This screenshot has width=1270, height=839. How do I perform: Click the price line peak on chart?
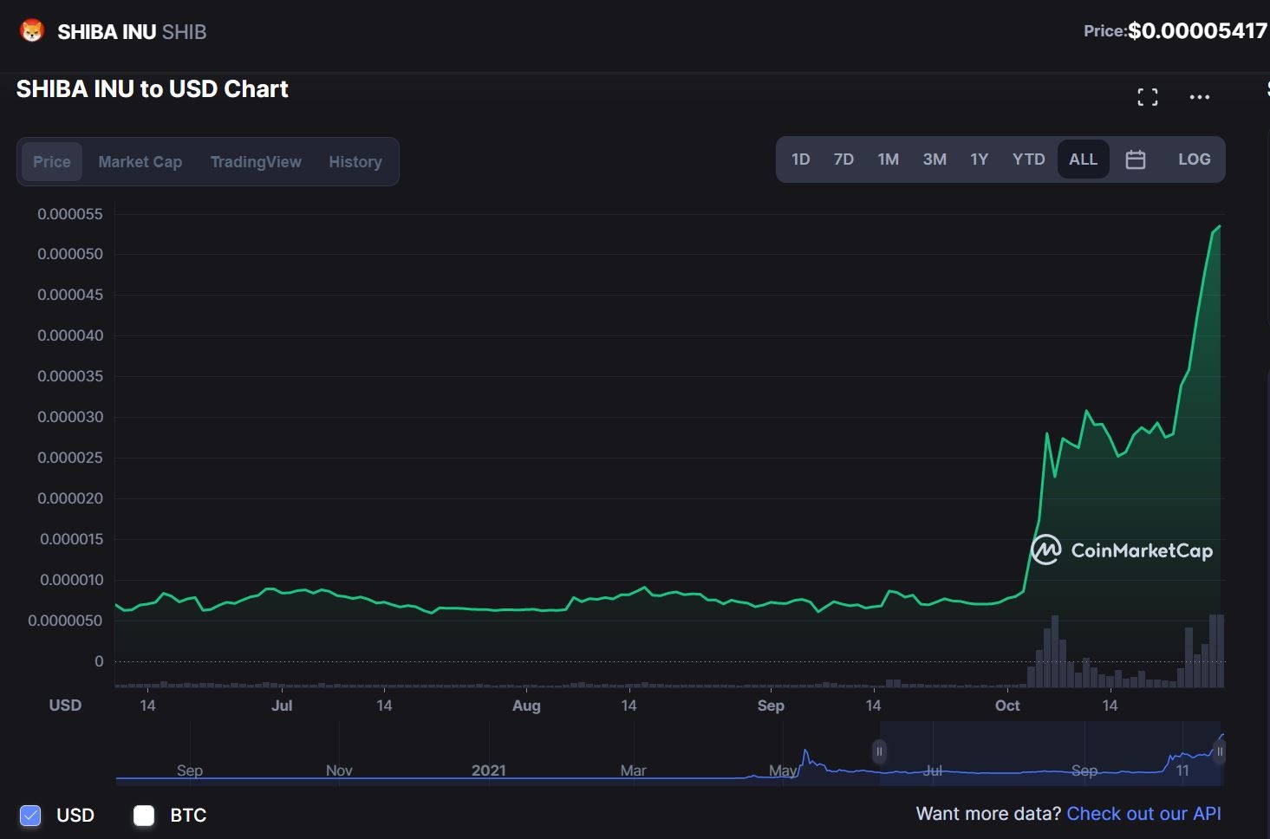[x=1219, y=226]
